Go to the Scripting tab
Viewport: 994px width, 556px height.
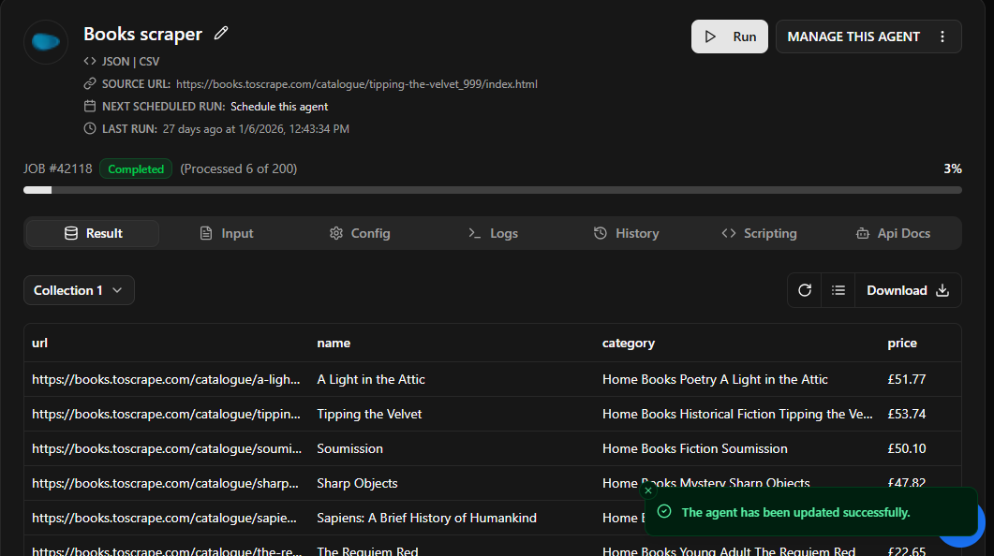coord(759,233)
